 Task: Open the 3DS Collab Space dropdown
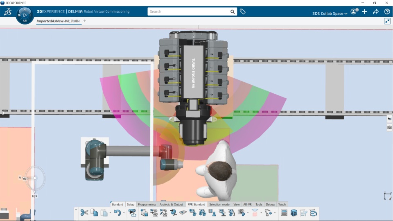tap(330, 14)
